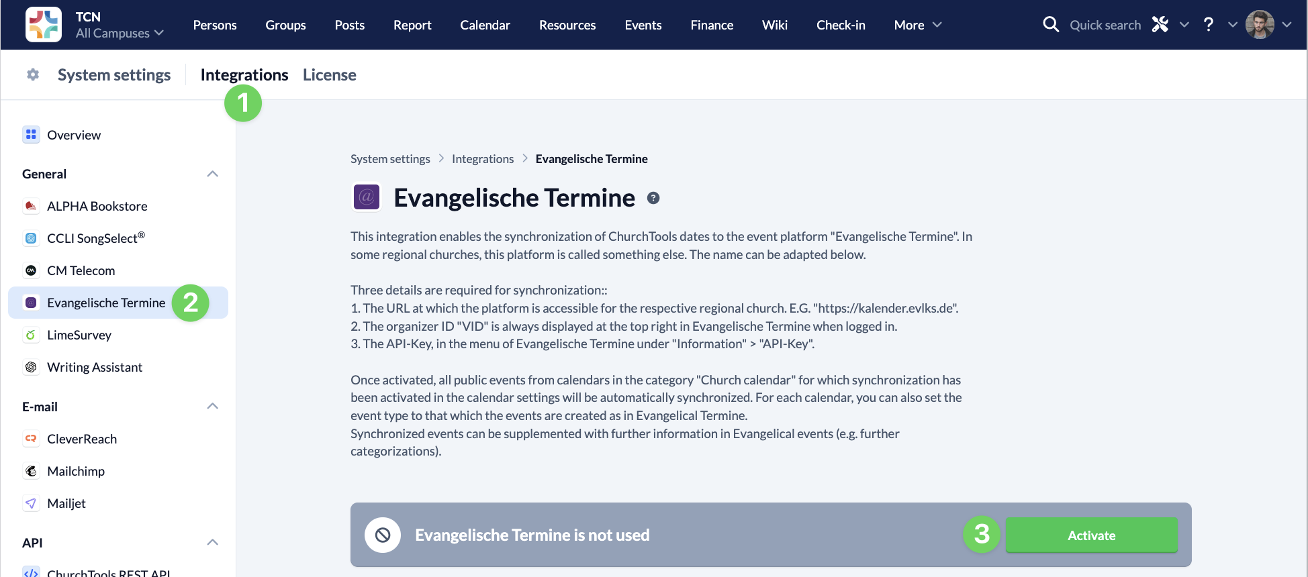
Task: Click the Mailjet icon
Action: pos(31,503)
